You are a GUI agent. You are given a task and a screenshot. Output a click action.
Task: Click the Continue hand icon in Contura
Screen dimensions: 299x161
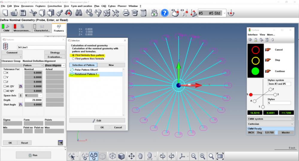[x=268, y=71]
